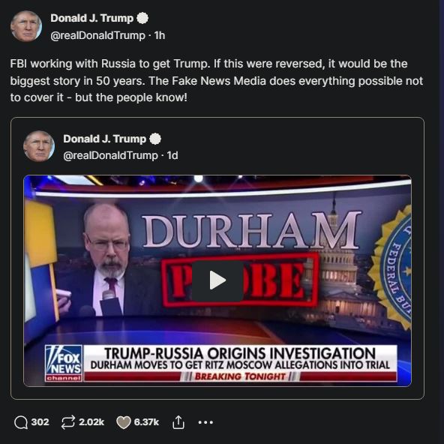Open the share upload icon
The height and width of the screenshot is (444, 444).
[x=178, y=422]
